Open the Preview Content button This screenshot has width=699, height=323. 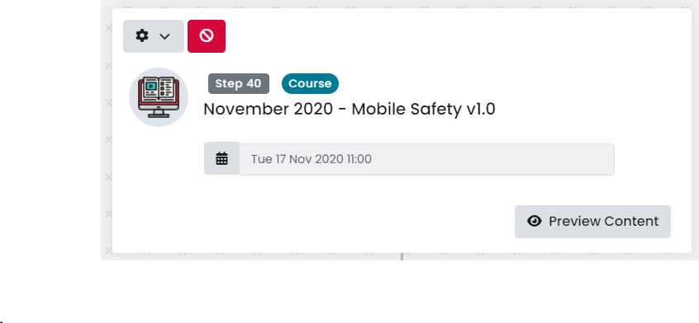pyautogui.click(x=592, y=222)
